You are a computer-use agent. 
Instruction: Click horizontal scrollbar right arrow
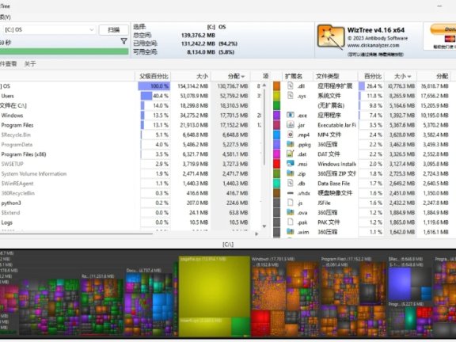pos(256,234)
